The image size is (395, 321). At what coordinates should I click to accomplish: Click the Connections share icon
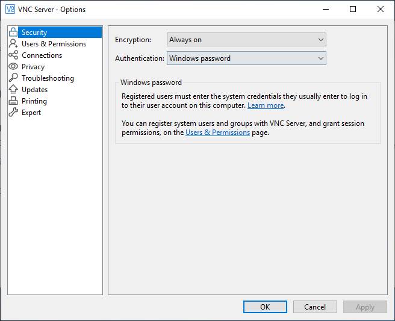(x=13, y=55)
